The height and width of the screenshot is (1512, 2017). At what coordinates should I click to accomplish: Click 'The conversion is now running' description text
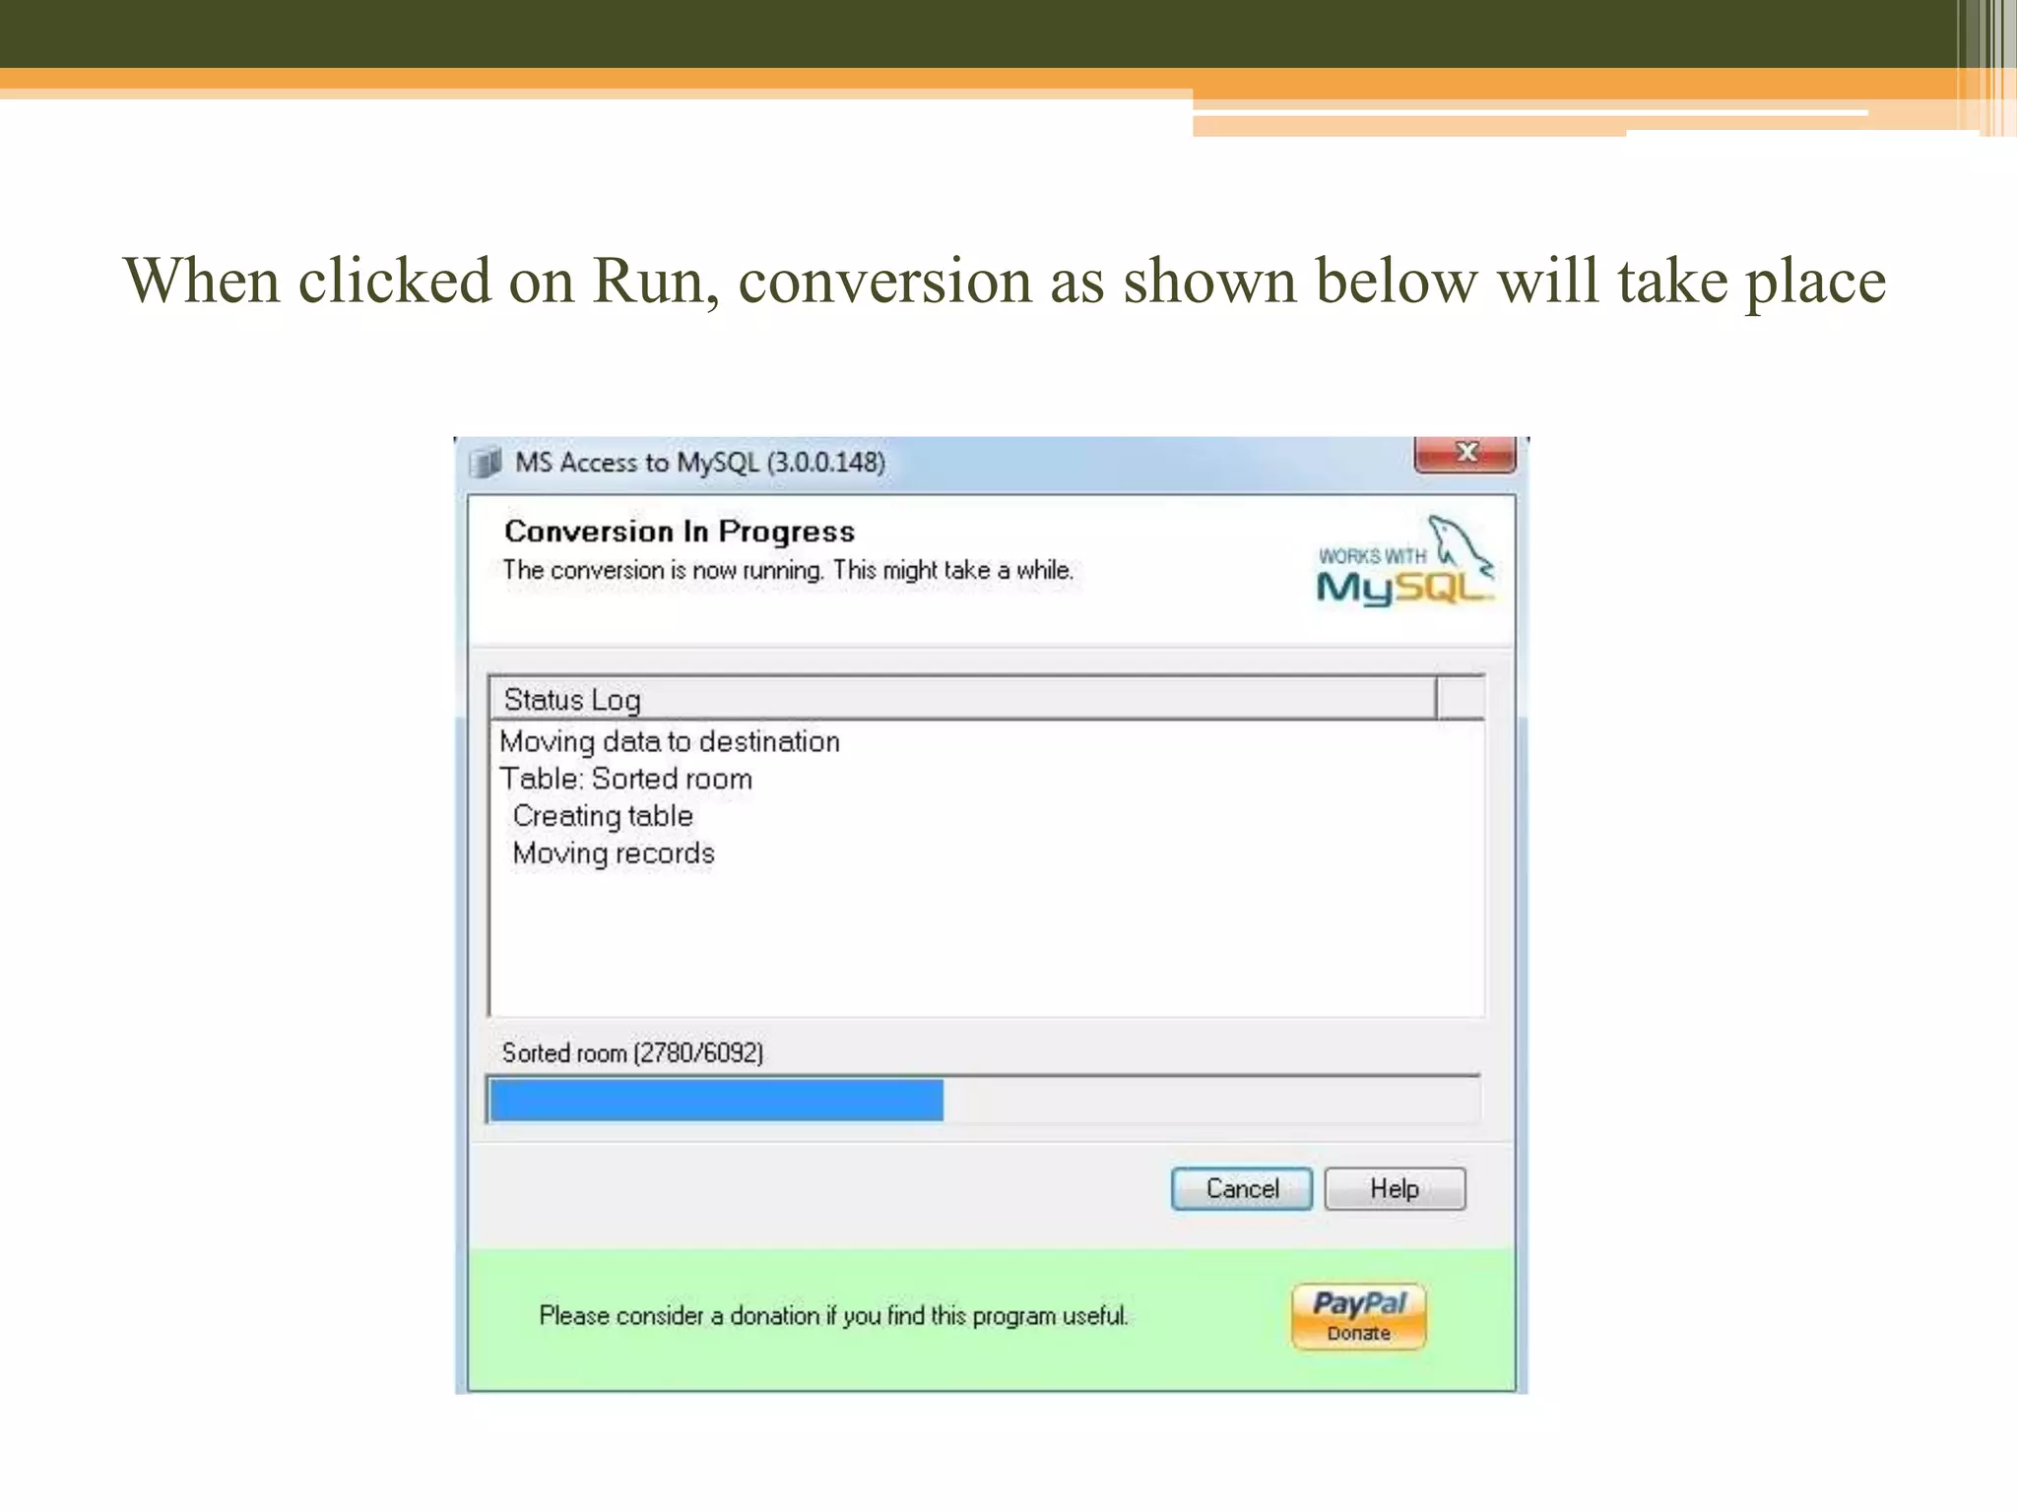(788, 571)
